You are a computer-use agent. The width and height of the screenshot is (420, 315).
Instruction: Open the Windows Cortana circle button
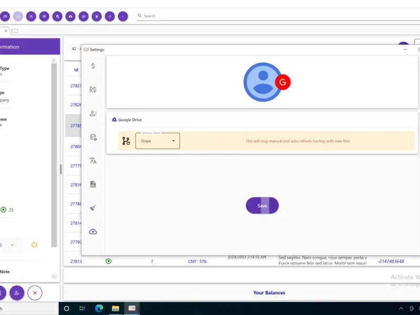(x=67, y=309)
